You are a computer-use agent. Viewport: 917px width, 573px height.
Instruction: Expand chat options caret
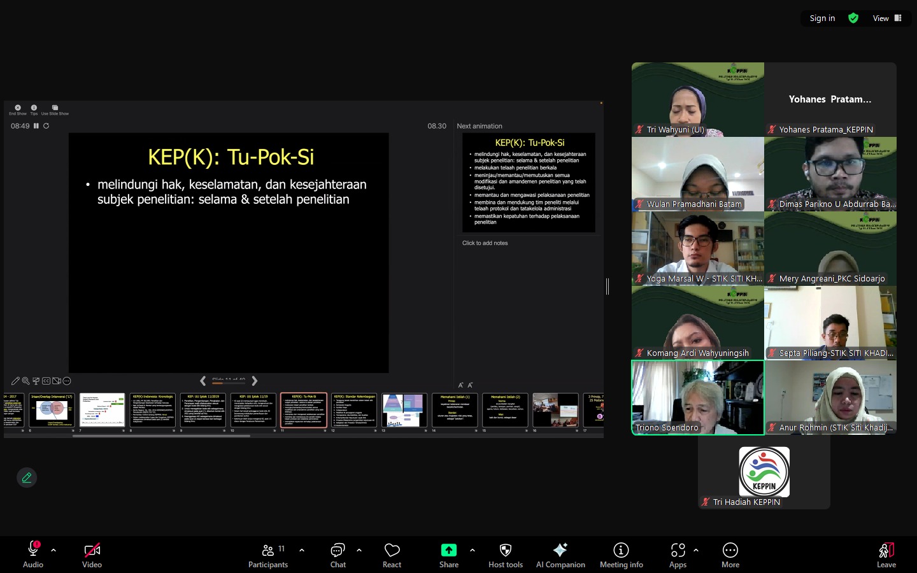359,550
